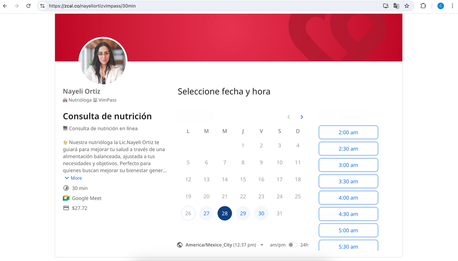458x261 pixels.
Task: Select day 27 on the calendar
Action: click(x=206, y=213)
